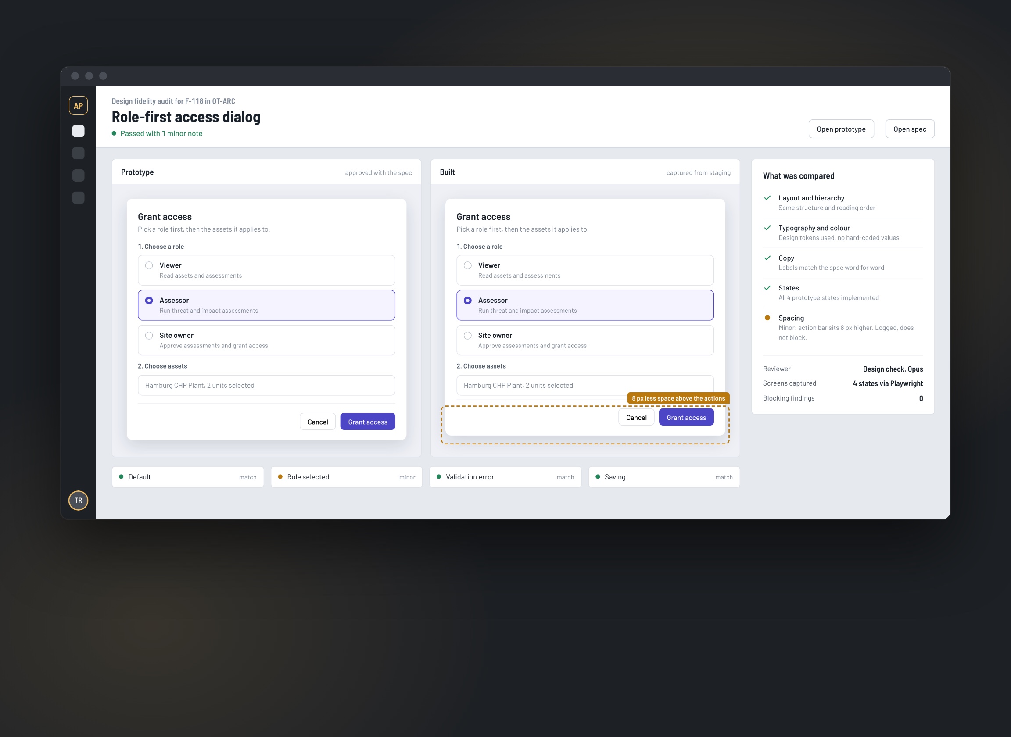Click the Design check, Opus reviewer value

coord(893,369)
